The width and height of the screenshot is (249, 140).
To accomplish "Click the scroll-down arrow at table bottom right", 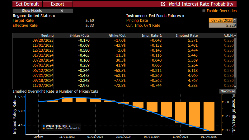I will tap(235, 86).
